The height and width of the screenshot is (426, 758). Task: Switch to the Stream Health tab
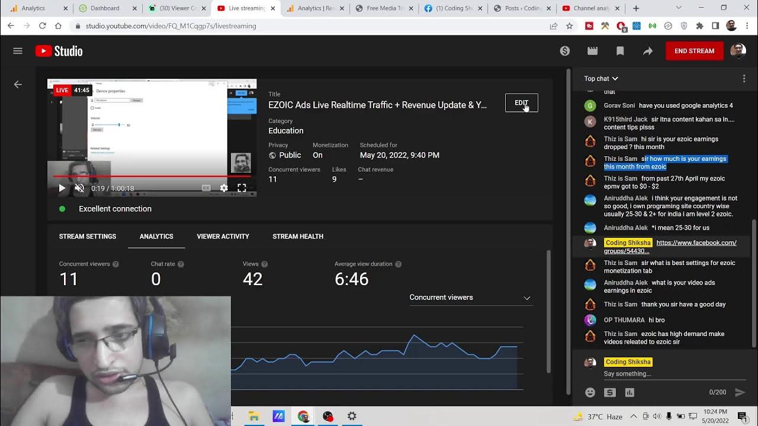(x=297, y=237)
